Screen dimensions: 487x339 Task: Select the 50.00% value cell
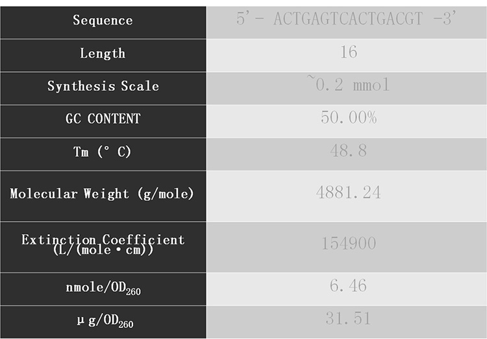point(347,121)
